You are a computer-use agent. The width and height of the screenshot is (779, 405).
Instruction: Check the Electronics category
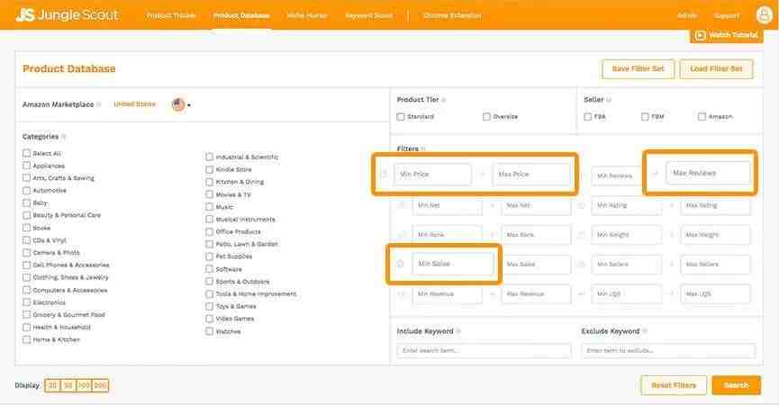[x=27, y=302]
